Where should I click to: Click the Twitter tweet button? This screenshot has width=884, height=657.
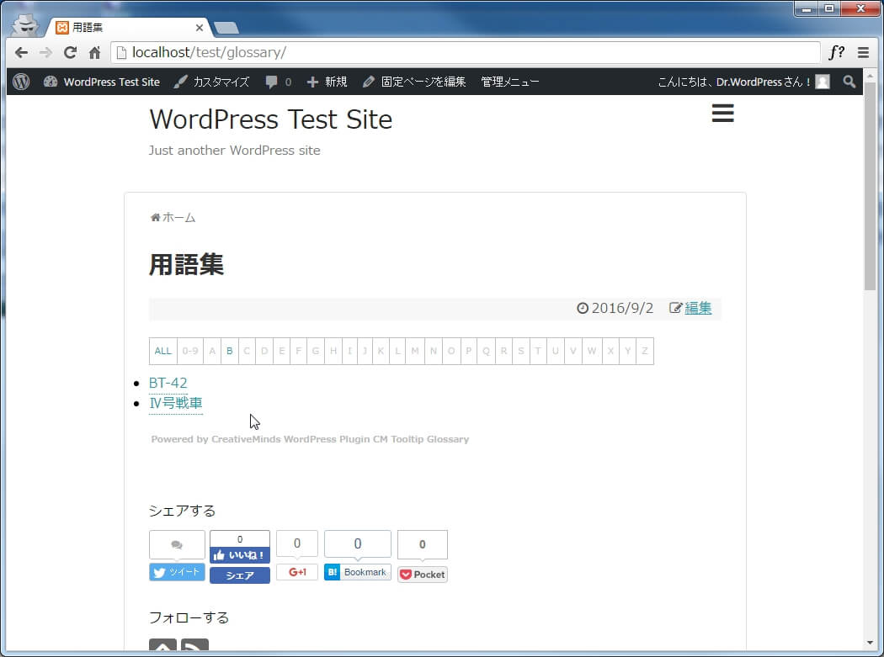[x=177, y=572]
